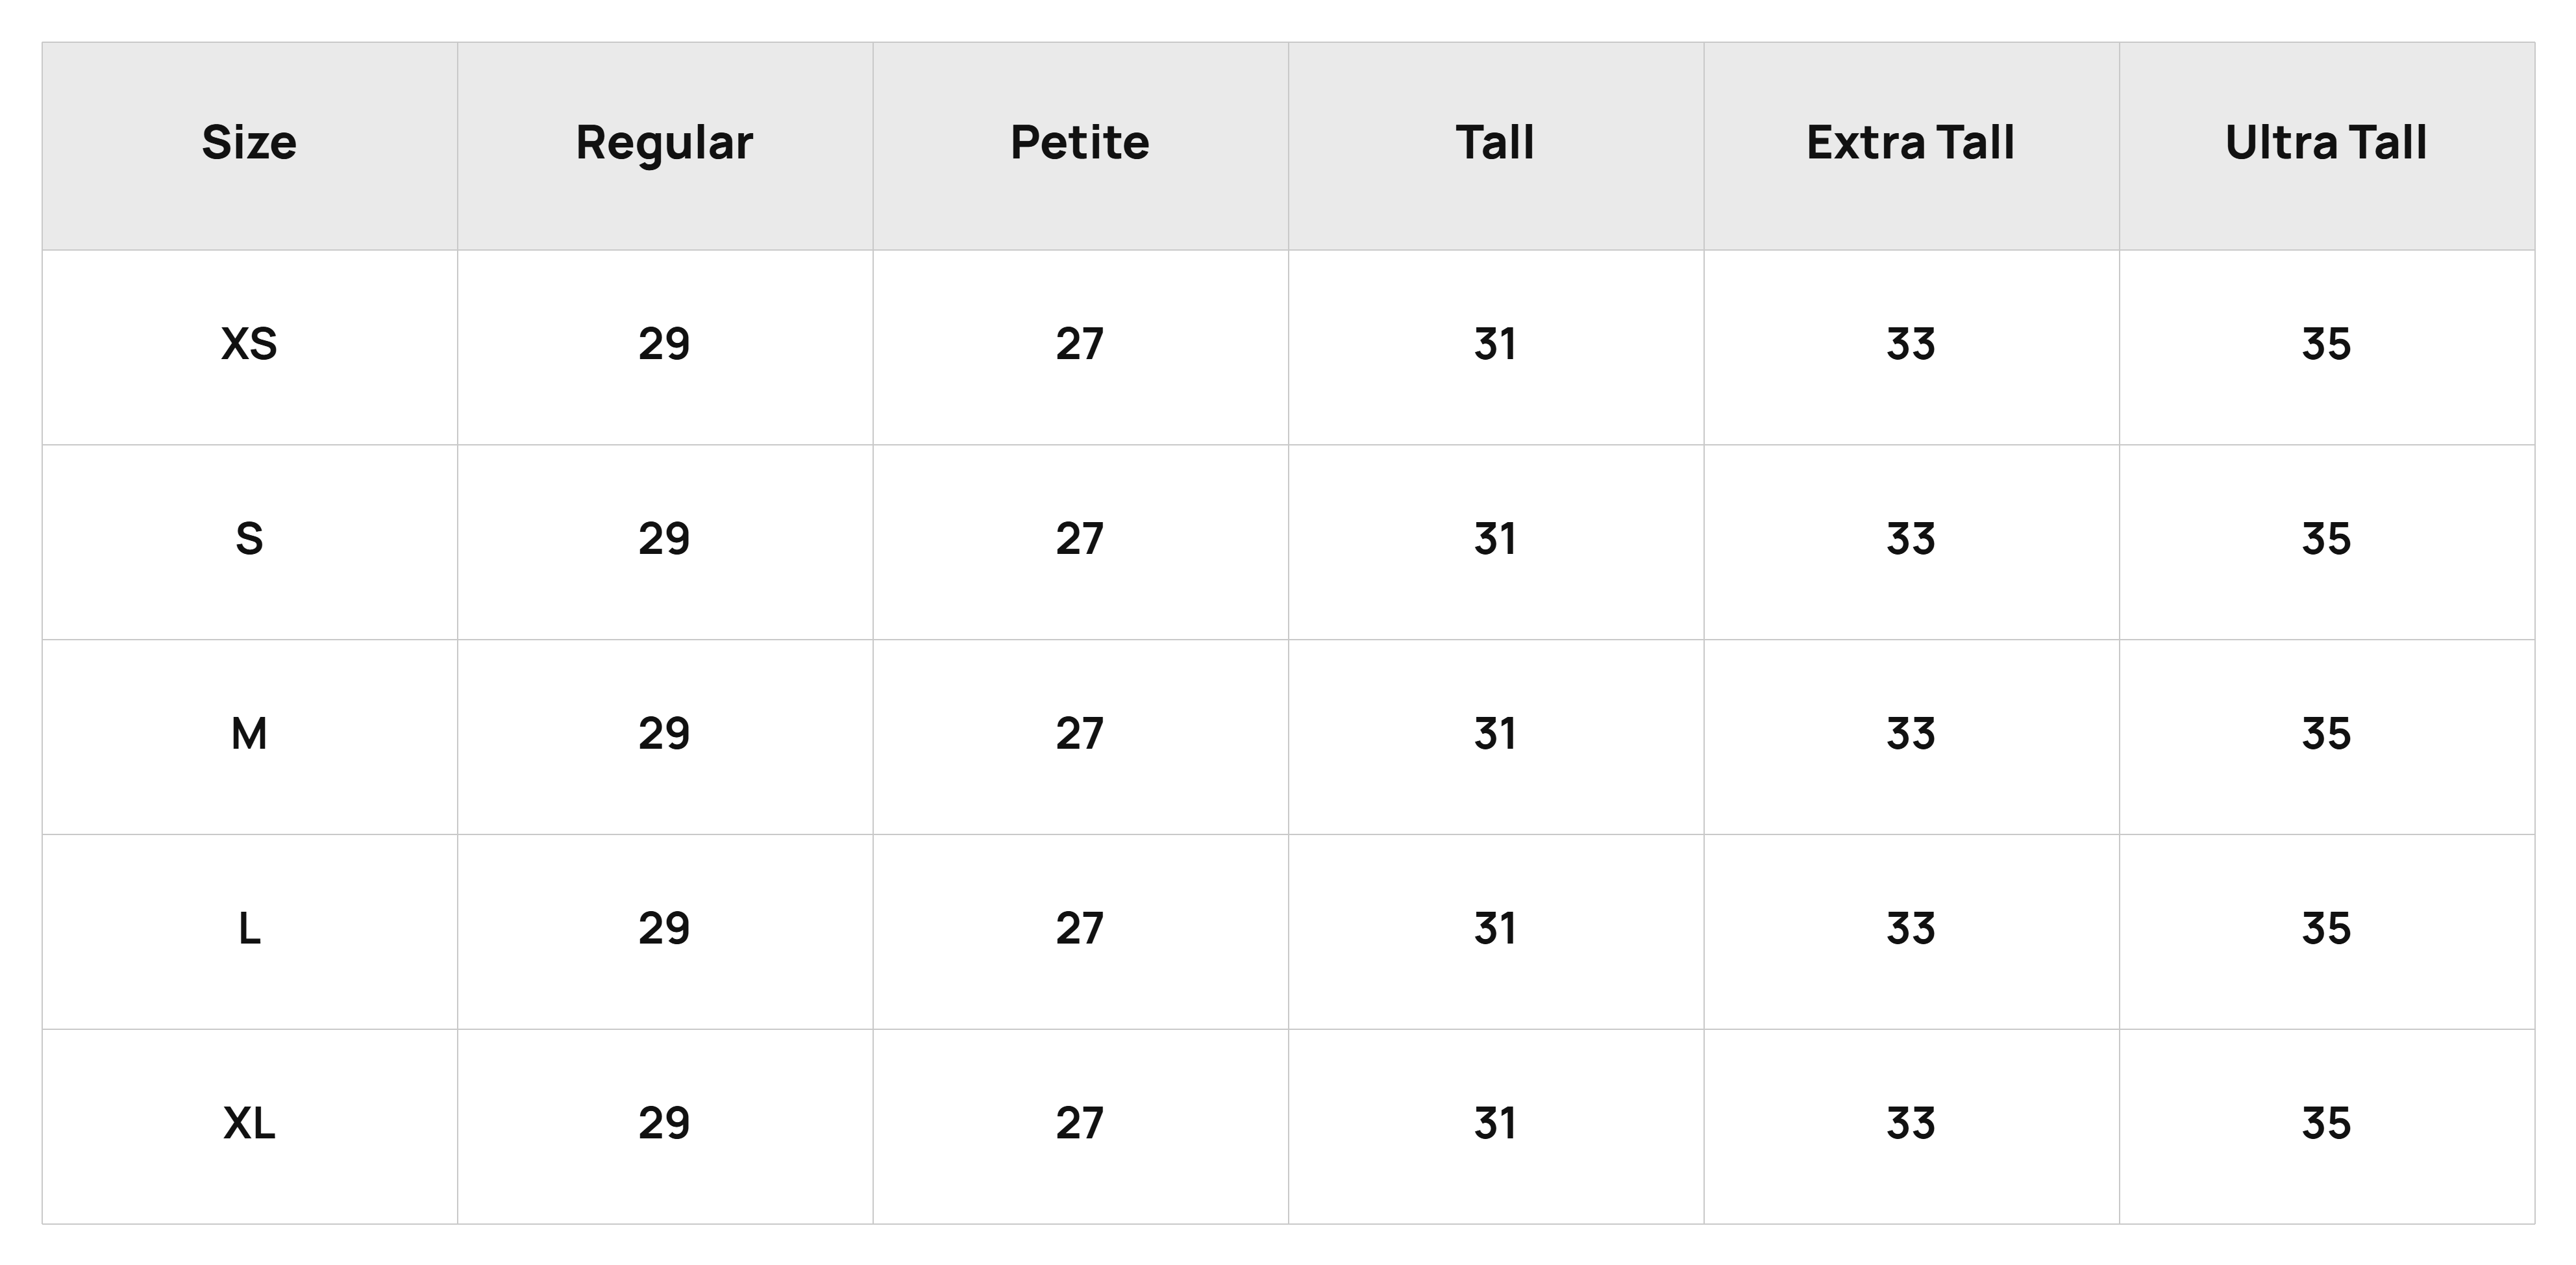Click the Size column header
Screen dimensions: 2576x1265
249,143
